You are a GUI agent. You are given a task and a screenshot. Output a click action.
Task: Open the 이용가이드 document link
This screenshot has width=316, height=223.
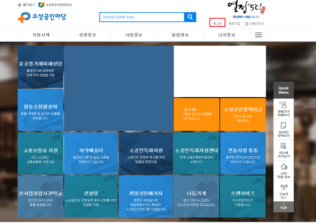pyautogui.click(x=255, y=24)
